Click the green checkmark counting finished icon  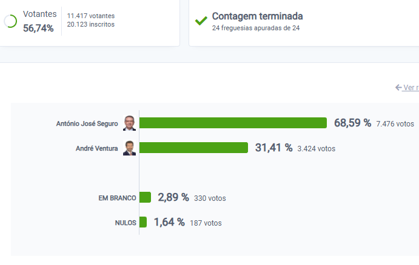point(201,21)
